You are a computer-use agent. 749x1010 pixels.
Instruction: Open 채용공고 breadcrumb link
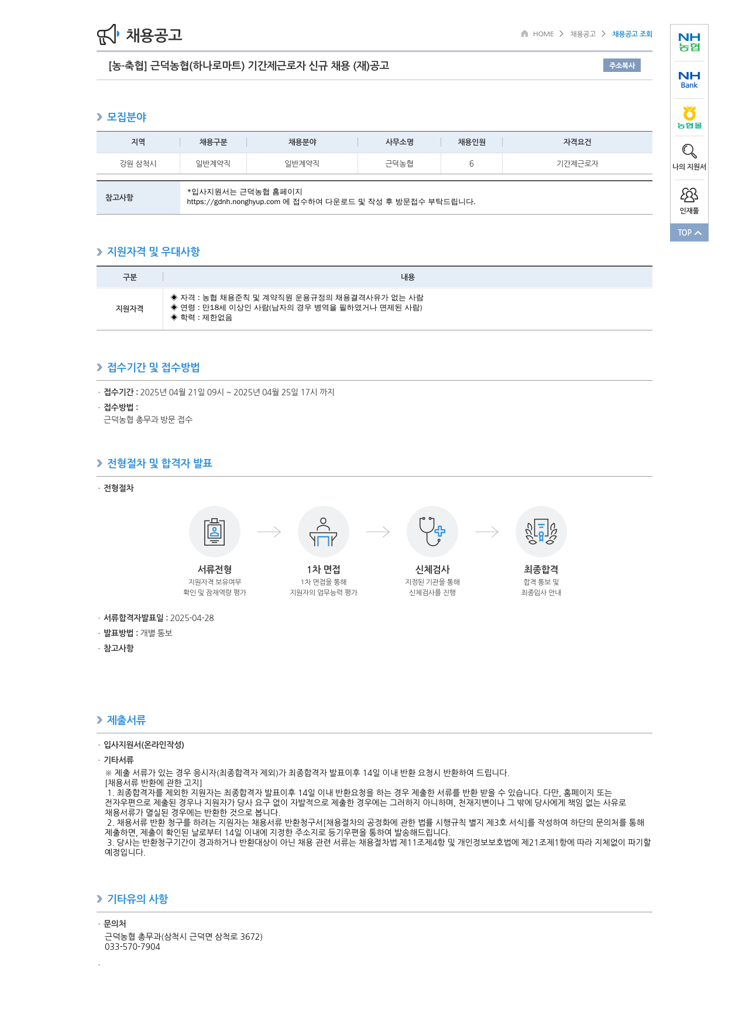click(583, 34)
